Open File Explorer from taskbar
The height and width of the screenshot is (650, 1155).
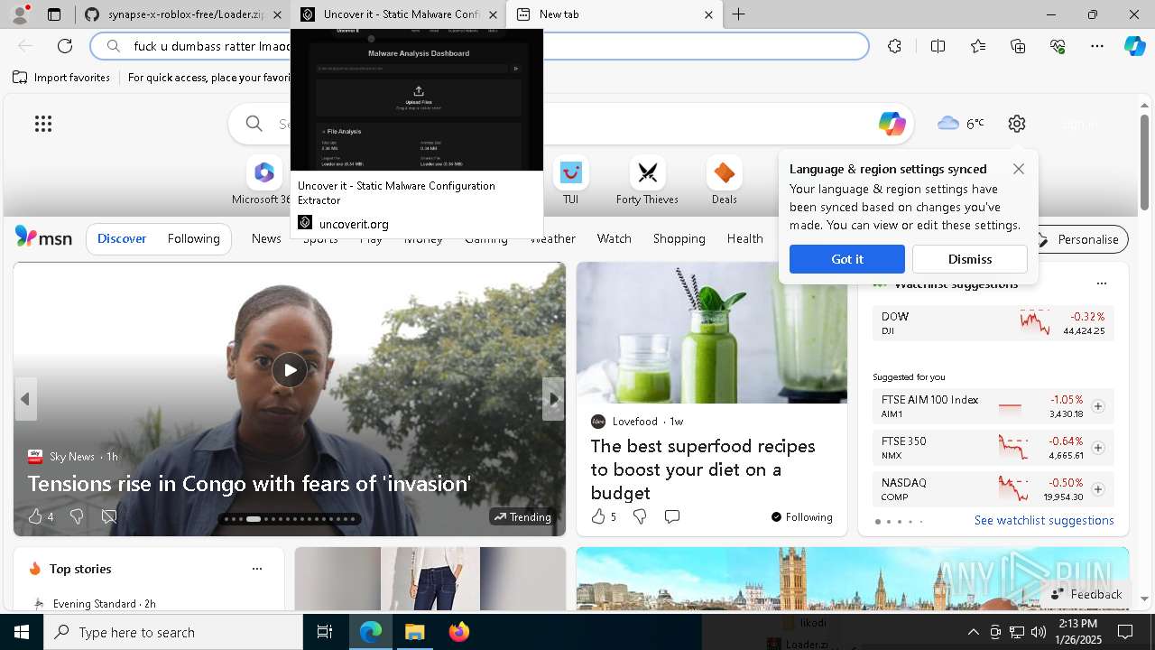pyautogui.click(x=414, y=632)
